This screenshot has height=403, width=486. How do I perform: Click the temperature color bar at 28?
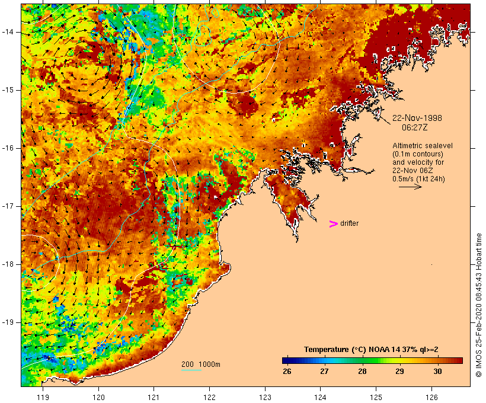pos(362,360)
